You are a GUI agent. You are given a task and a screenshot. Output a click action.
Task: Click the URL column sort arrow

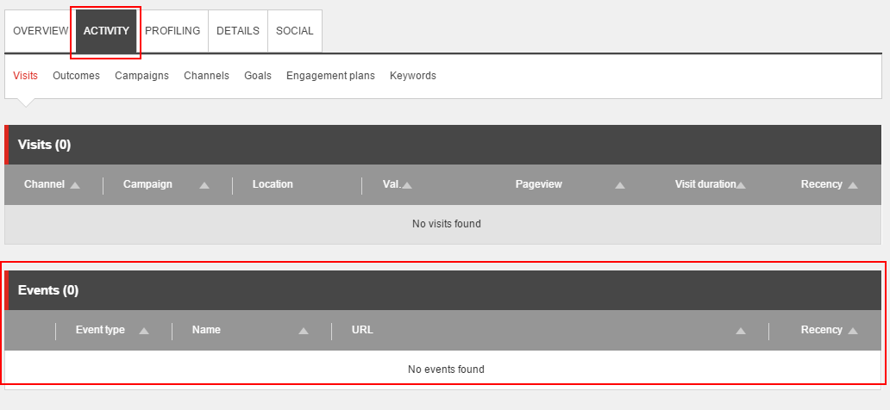tap(741, 331)
